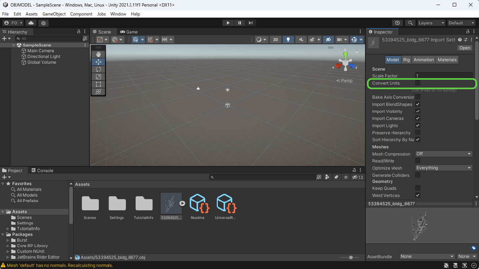This screenshot has height=269, width=479.
Task: Switch to the Materials tab in the Inspector
Action: (x=447, y=59)
